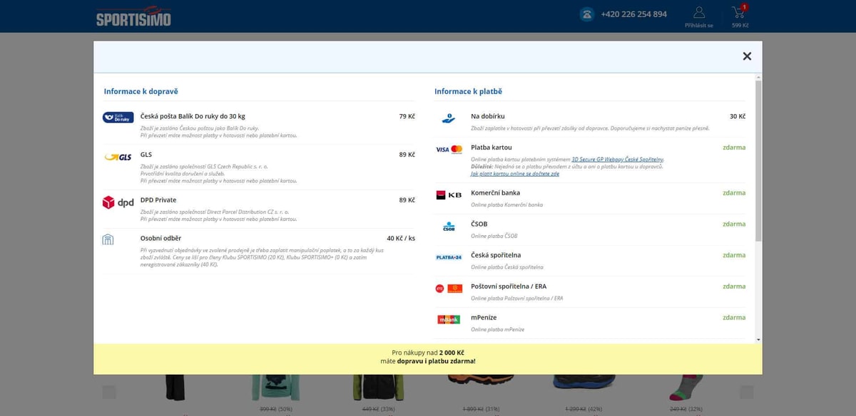Click the background carousel right arrow
The height and width of the screenshot is (416, 856).
pos(747,392)
